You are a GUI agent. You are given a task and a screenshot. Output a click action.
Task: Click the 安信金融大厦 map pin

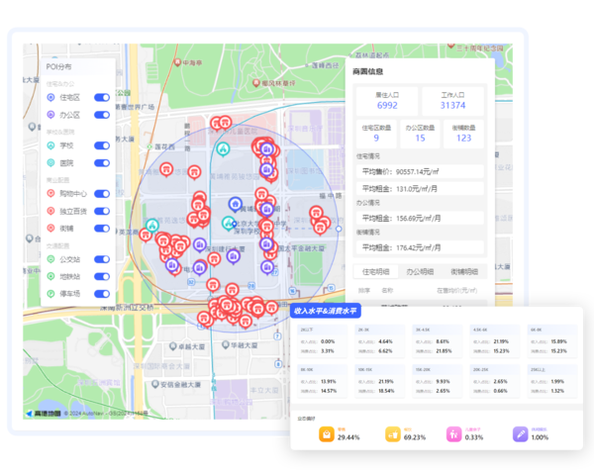[155, 384]
